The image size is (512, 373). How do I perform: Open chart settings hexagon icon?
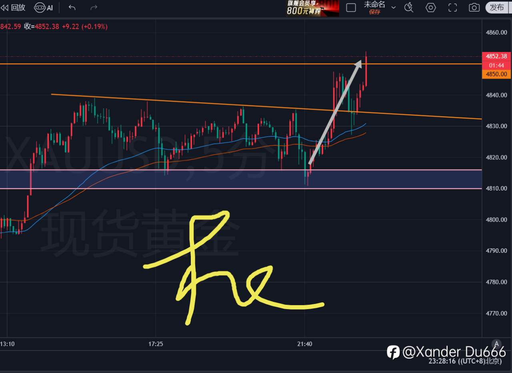pos(430,7)
